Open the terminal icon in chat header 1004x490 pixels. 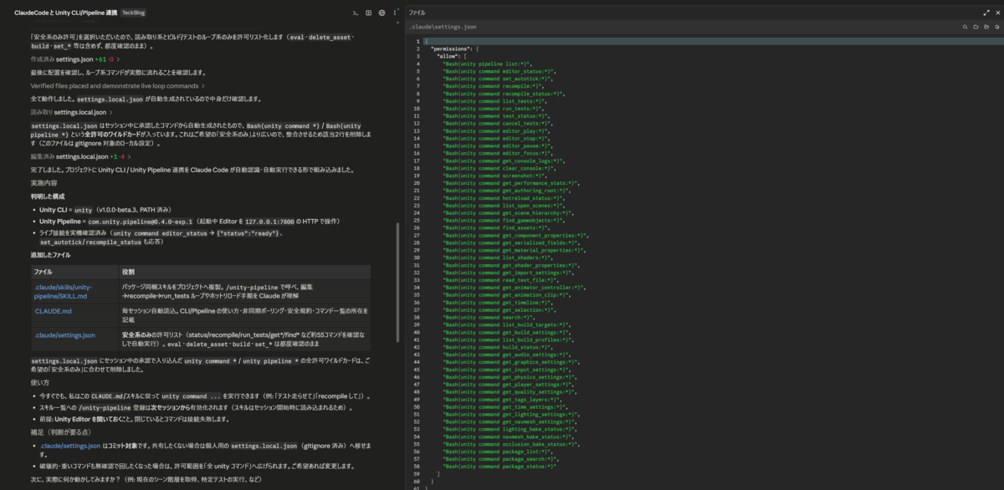pyautogui.click(x=356, y=13)
